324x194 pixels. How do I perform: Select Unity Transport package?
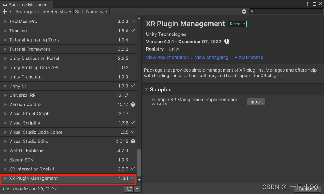(x=68, y=77)
